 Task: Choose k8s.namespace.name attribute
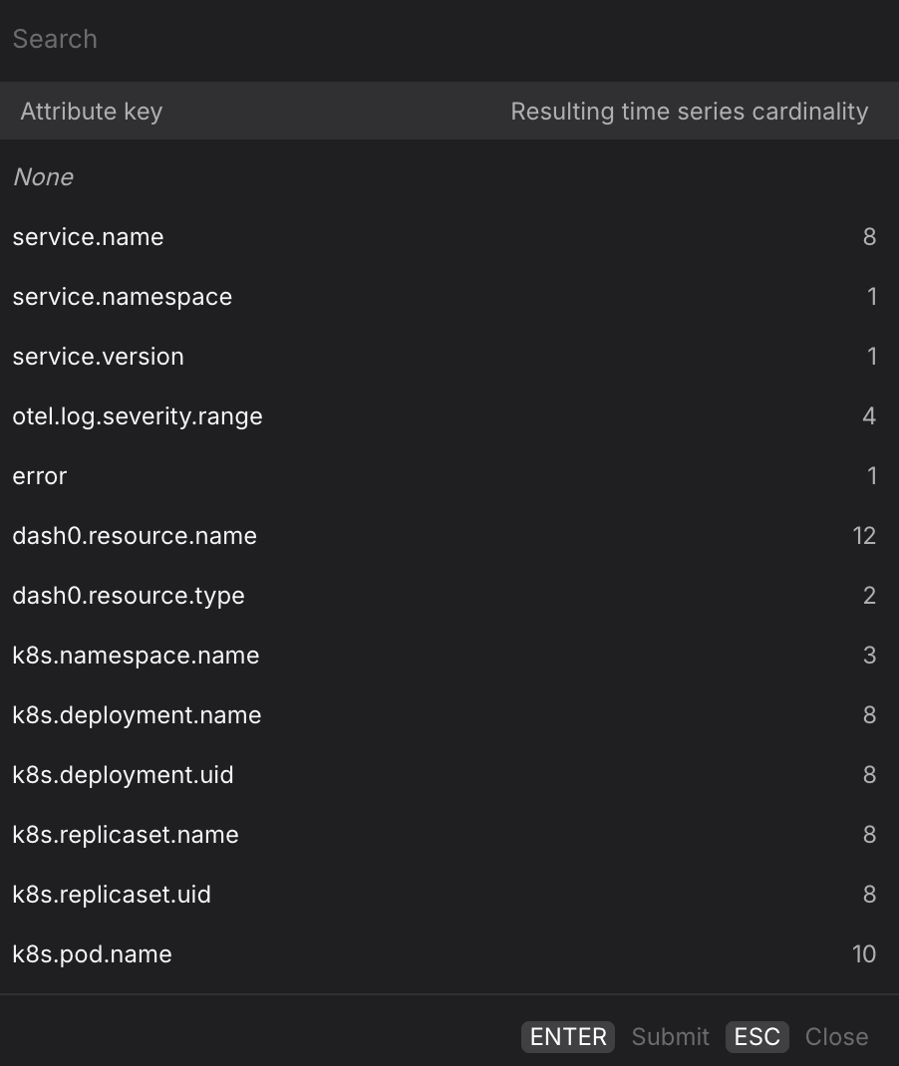coord(136,656)
